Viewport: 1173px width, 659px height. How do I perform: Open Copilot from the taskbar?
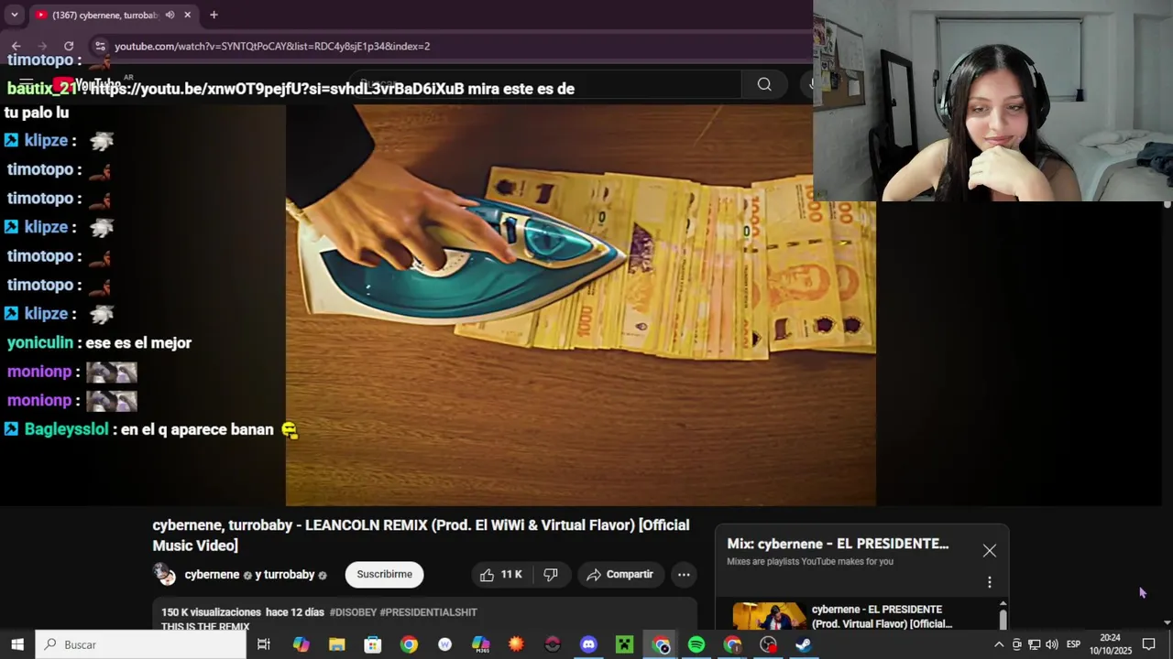[301, 644]
